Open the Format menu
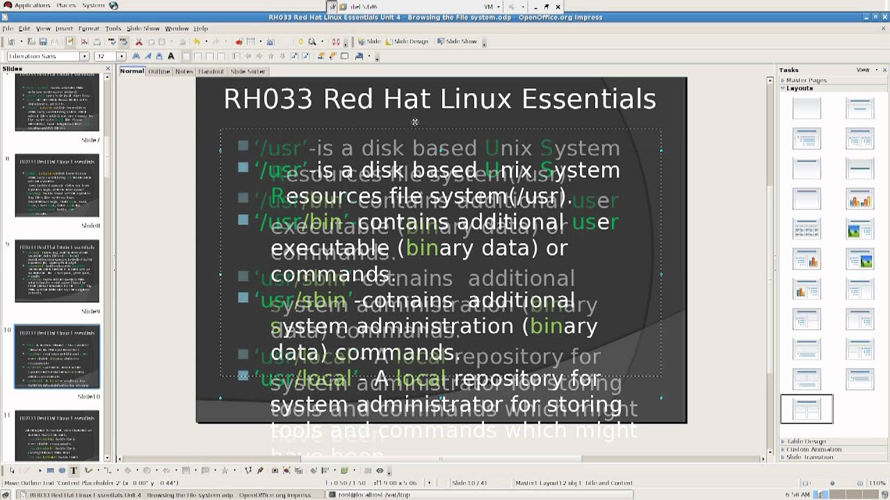890x500 pixels. tap(88, 28)
